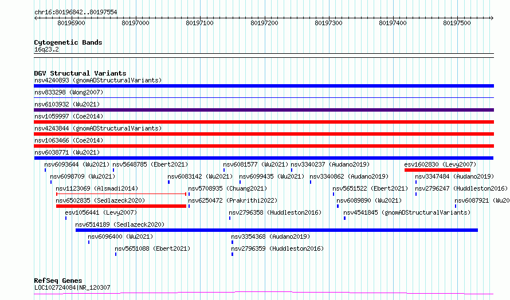Click the nsv6099435 (Wu2021) label
Viewport: 510px width, 300px height.
[x=272, y=176]
